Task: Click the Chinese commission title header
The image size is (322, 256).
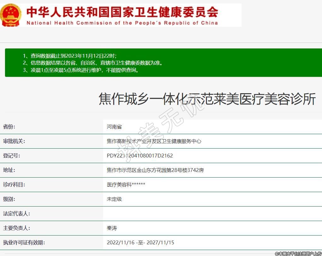Action: tap(122, 12)
